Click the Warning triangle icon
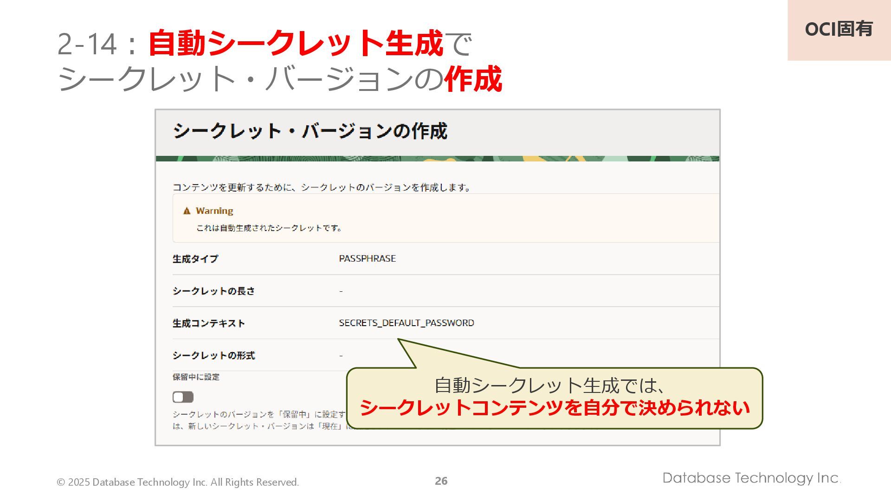This screenshot has width=891, height=501. 187,211
